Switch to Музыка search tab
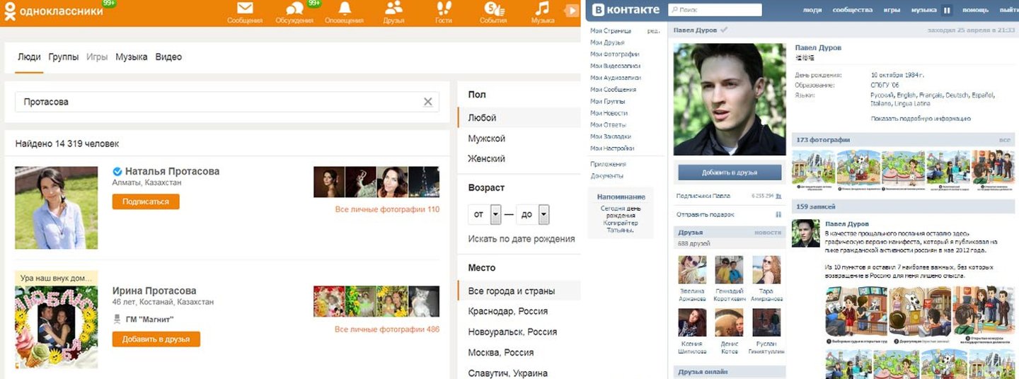This screenshot has height=379, width=1019. [x=132, y=57]
